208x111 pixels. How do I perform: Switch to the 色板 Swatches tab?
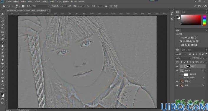click(184, 12)
